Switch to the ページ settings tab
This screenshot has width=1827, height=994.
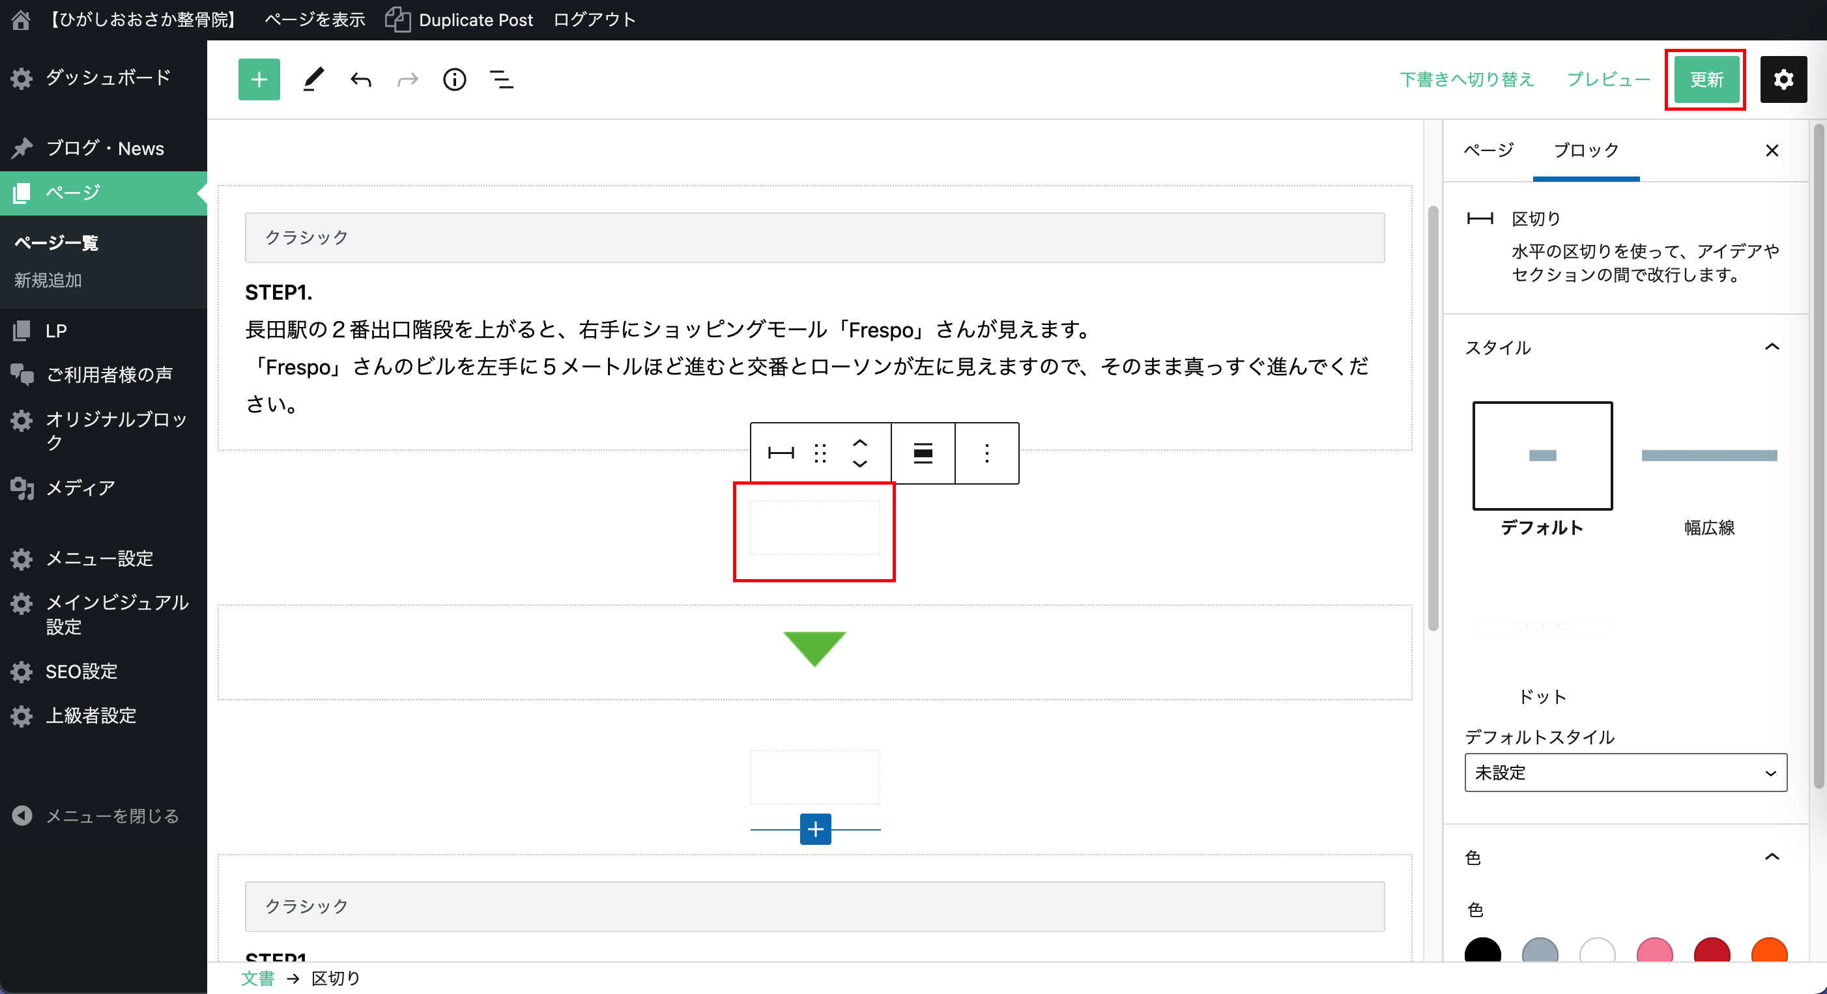coord(1488,150)
